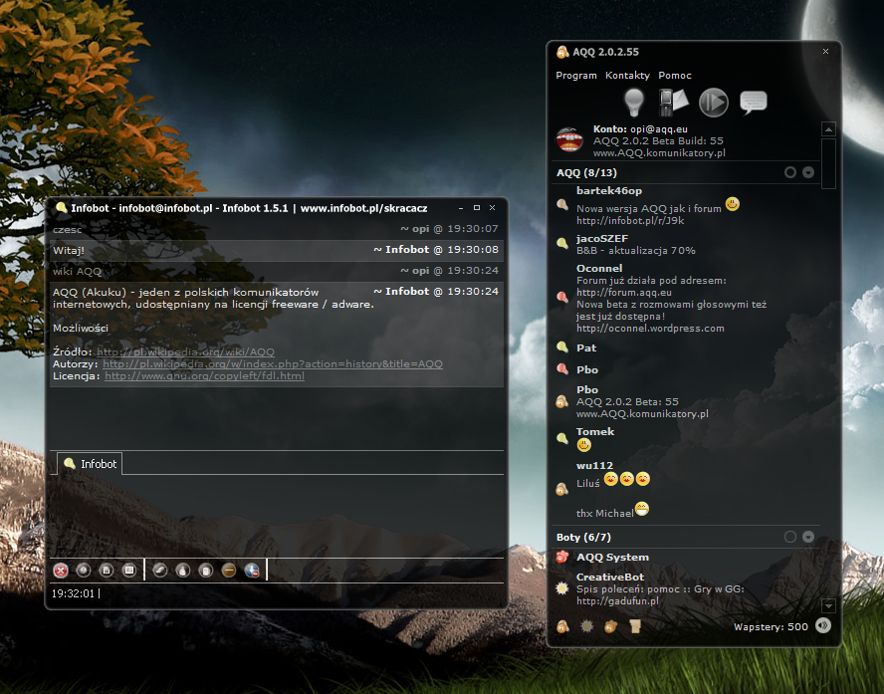Viewport: 884px width, 694px height.
Task: Click the blue icon with red badge
Action: [x=252, y=571]
